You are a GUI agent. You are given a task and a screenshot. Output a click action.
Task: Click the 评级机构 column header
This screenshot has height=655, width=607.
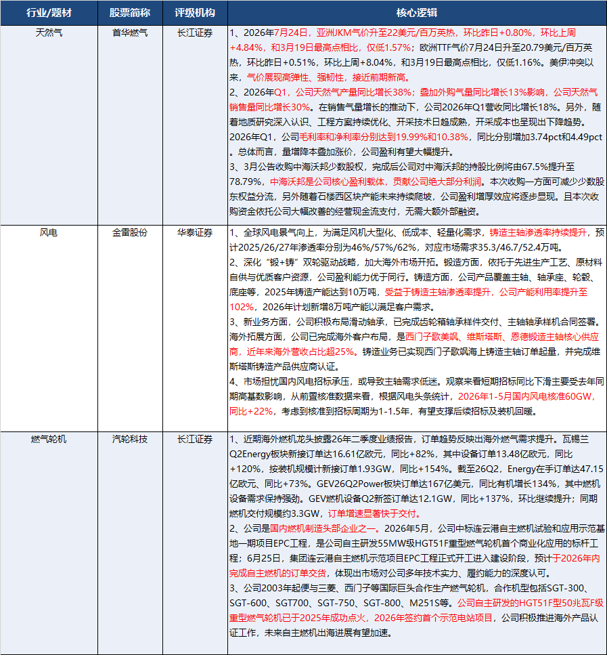(x=195, y=13)
